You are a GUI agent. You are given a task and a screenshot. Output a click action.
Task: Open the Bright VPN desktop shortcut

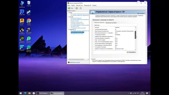point(22,12)
